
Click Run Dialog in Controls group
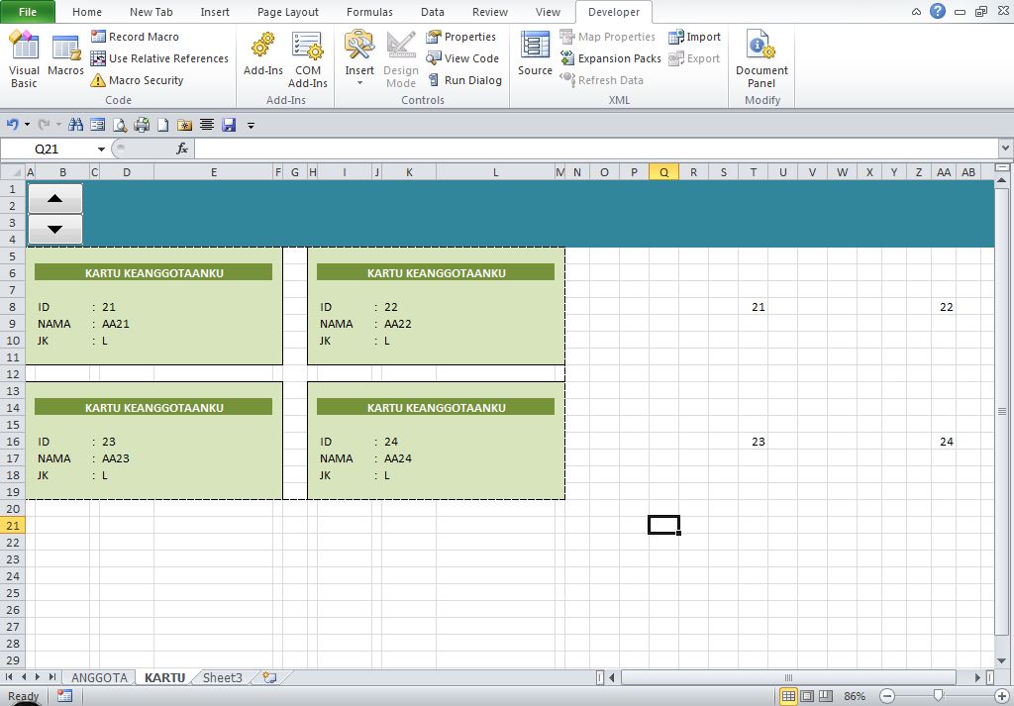[x=464, y=80]
